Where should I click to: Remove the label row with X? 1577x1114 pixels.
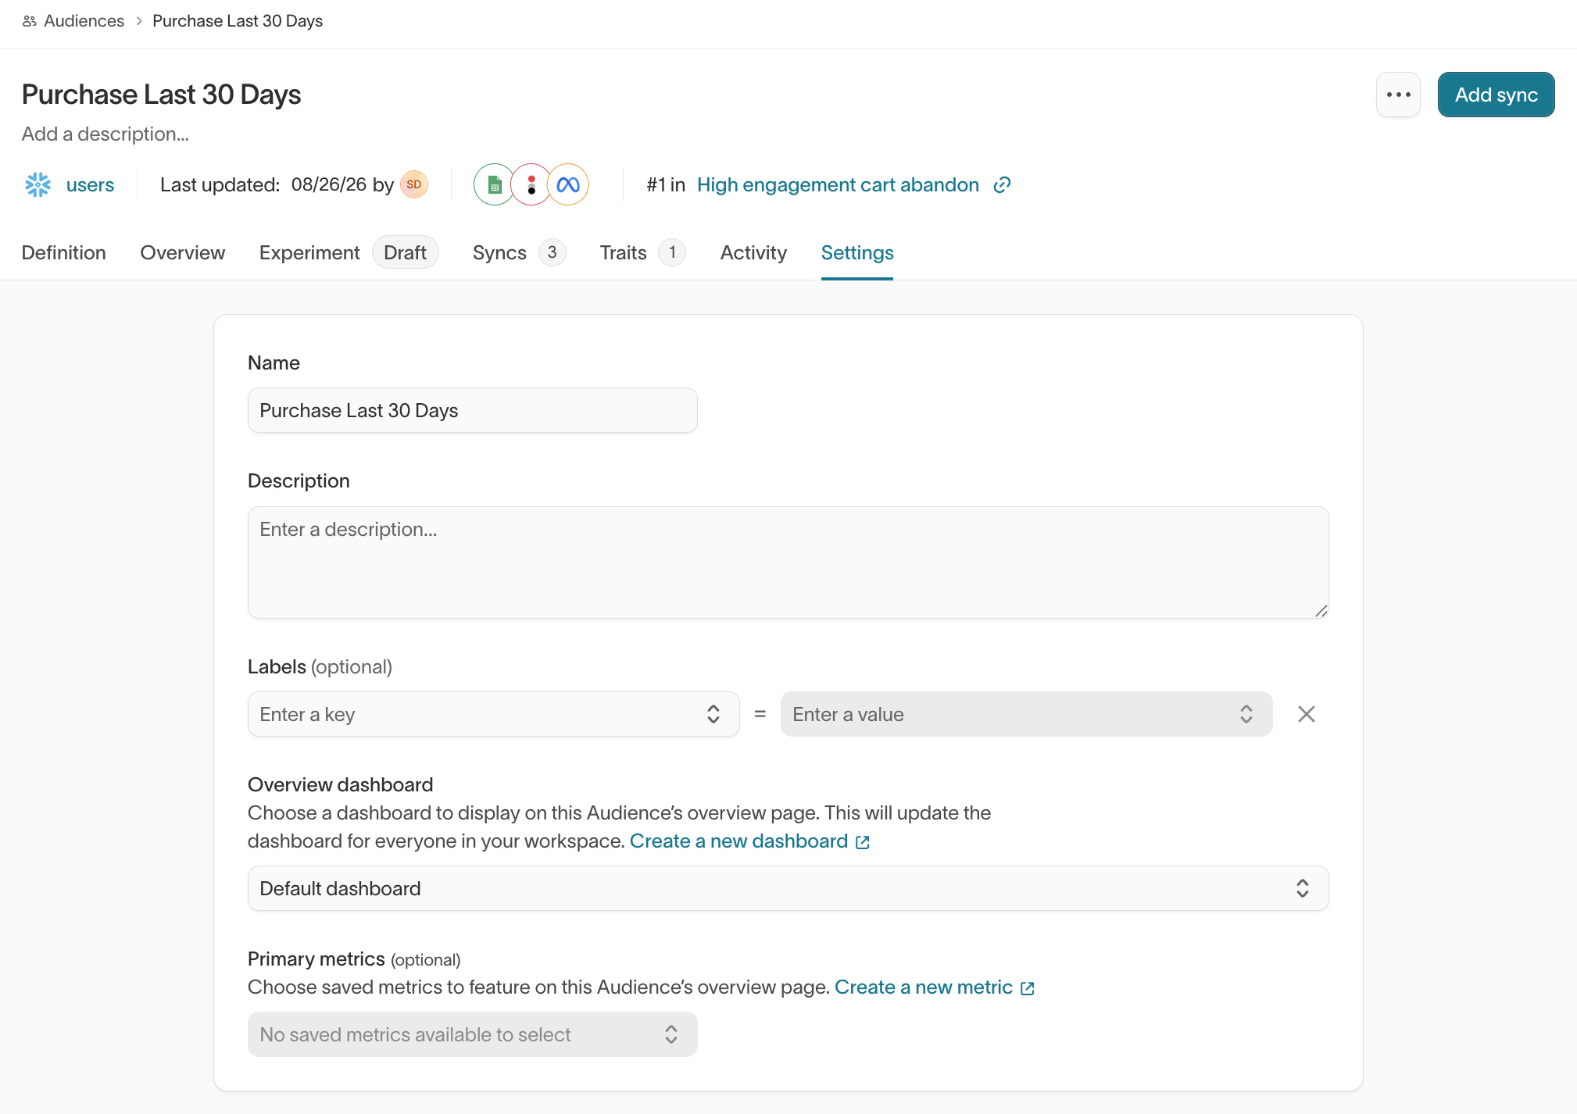point(1307,714)
